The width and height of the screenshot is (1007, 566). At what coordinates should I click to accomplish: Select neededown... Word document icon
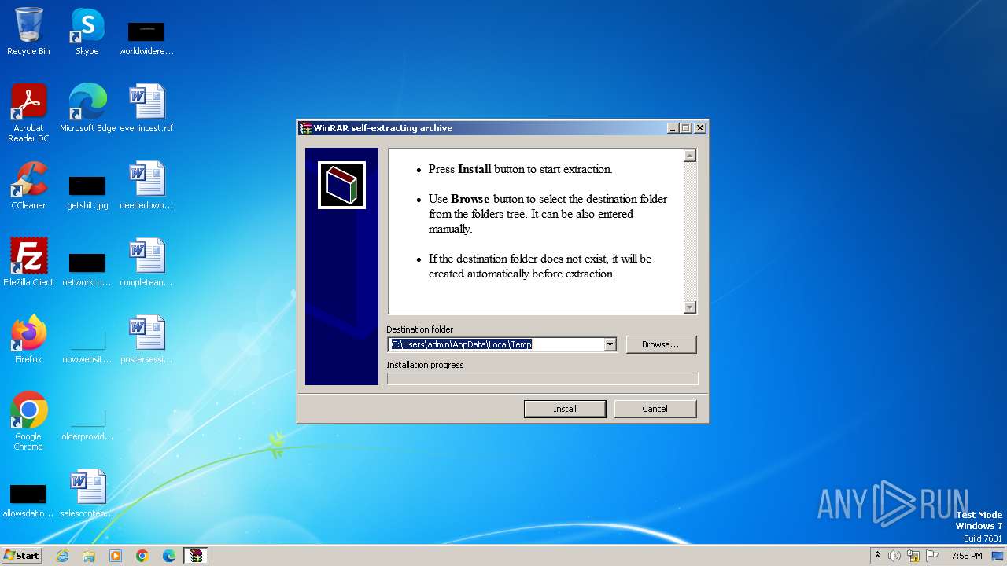coord(146,186)
